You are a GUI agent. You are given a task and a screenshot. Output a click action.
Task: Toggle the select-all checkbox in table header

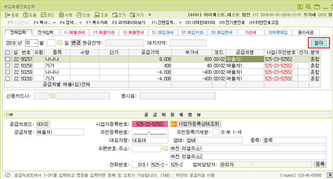point(7,53)
